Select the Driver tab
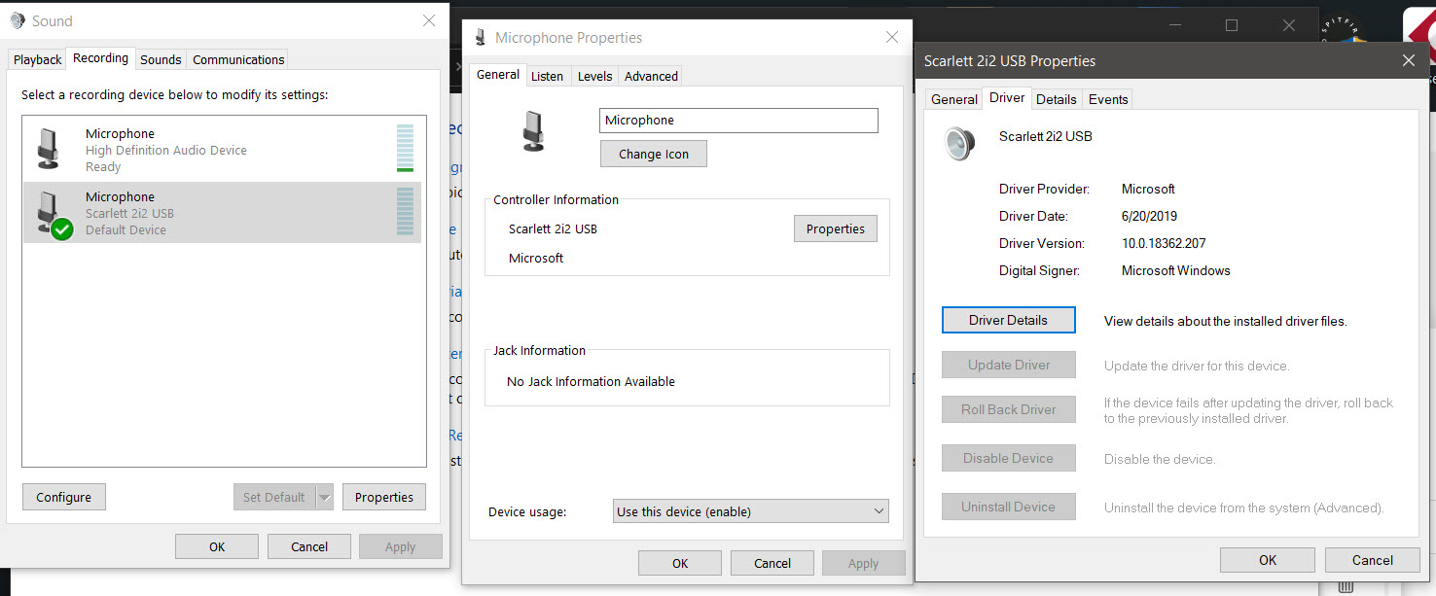The image size is (1436, 596). tap(1007, 97)
